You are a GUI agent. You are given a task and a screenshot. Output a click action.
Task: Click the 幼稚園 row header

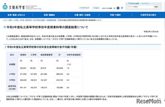point(12,64)
